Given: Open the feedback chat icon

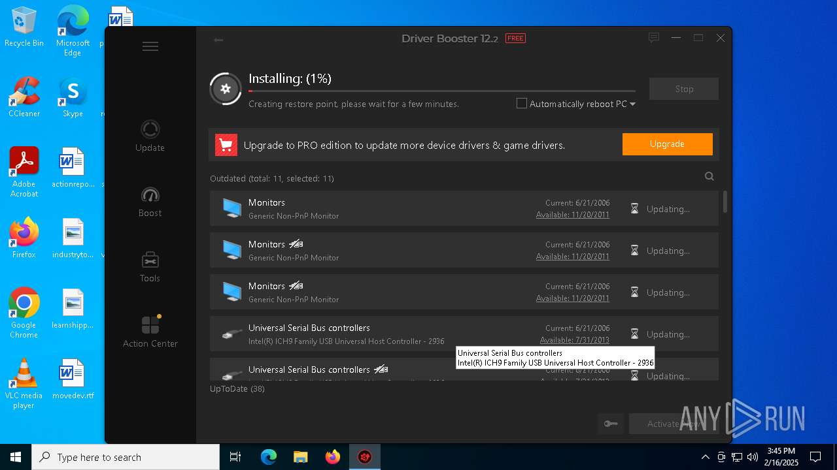Looking at the screenshot, I should pos(653,38).
